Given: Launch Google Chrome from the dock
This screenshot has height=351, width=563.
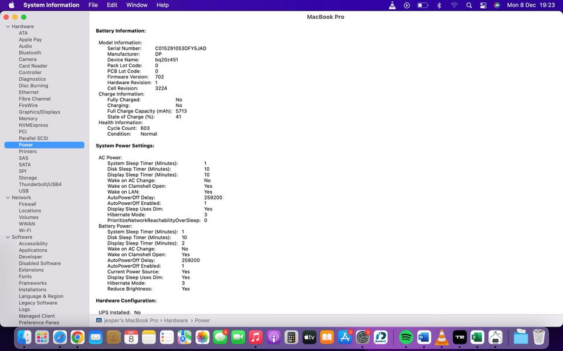Looking at the screenshot, I should [77, 337].
